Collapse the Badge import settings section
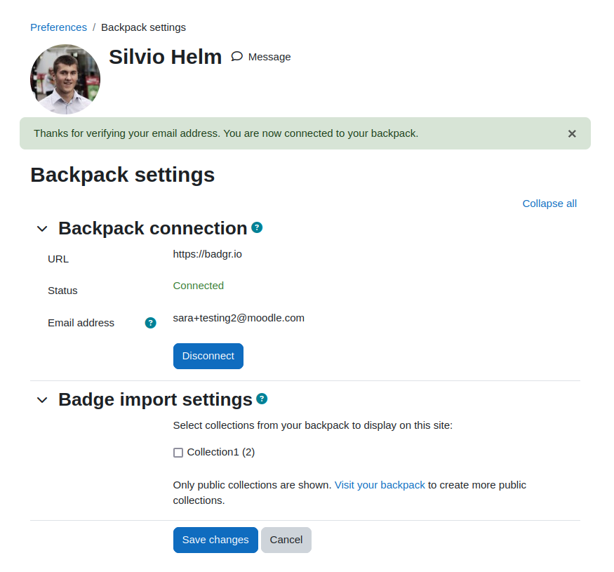 tap(42, 399)
